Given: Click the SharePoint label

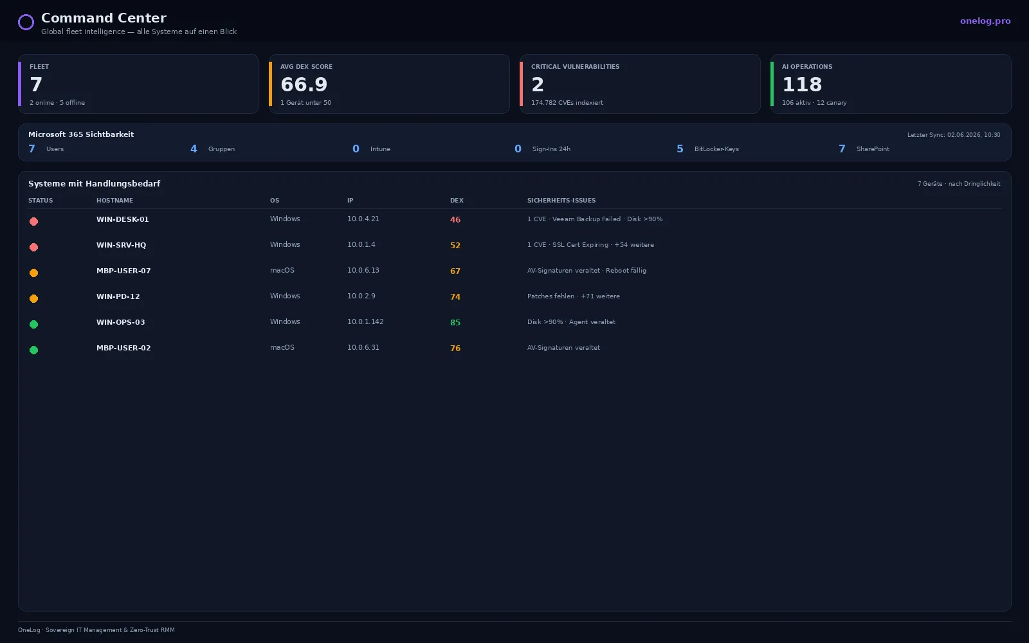Looking at the screenshot, I should pos(873,149).
